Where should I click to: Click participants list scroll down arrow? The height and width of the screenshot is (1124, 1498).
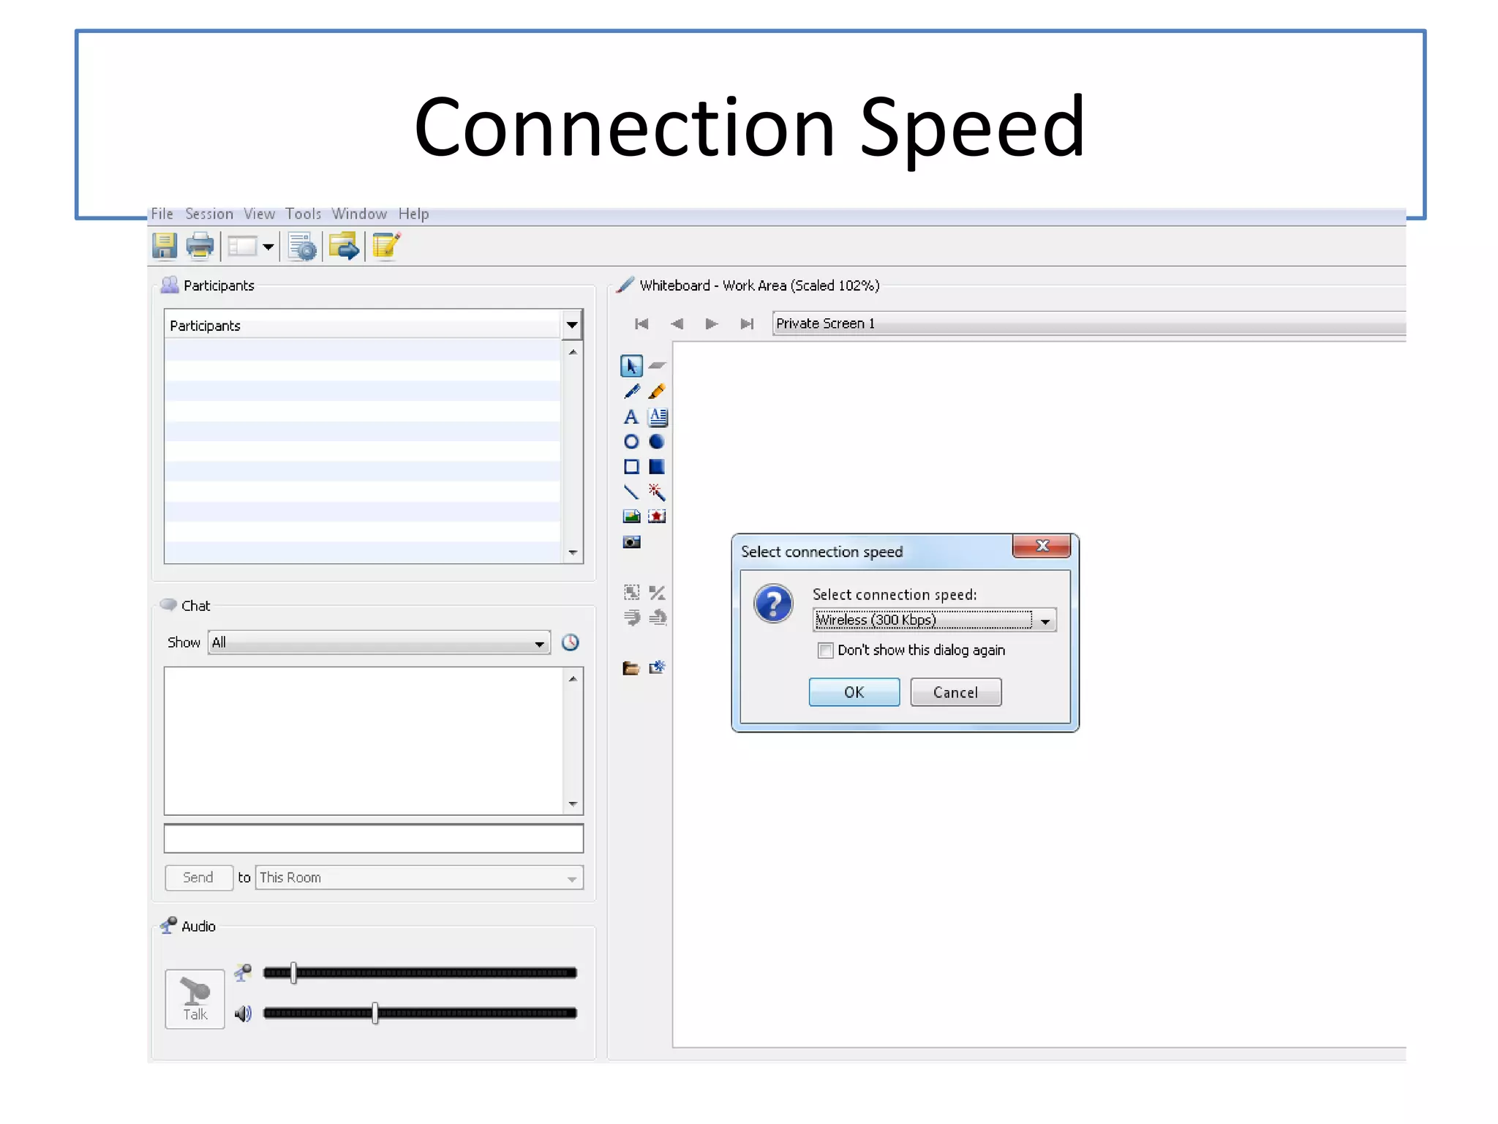coord(573,553)
